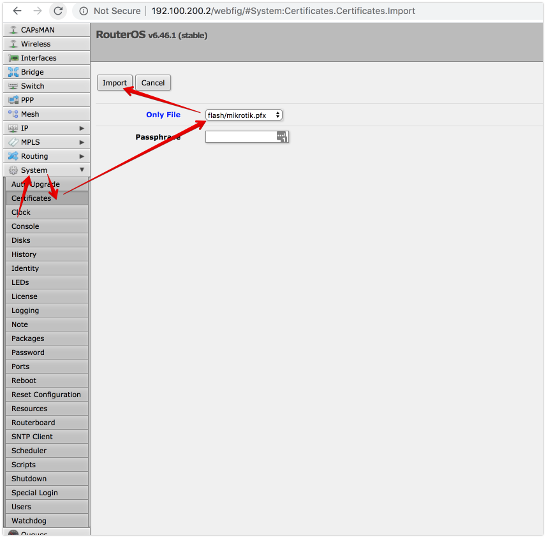546x538 pixels.
Task: Click the Bridge icon in menu
Action: click(13, 72)
